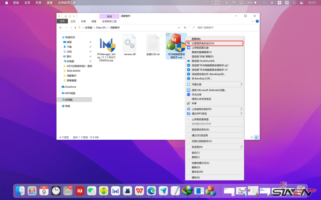Image resolution: width=321 pixels, height=200 pixels.
Task: Open the address bar history dropdown
Action: pos(179,28)
